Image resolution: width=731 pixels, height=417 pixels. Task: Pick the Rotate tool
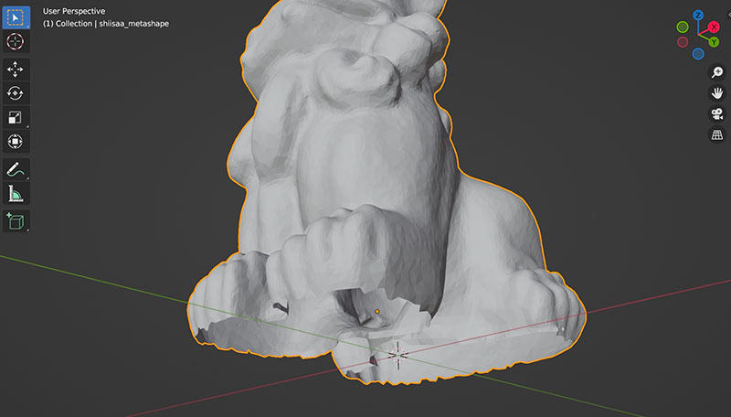coord(16,93)
